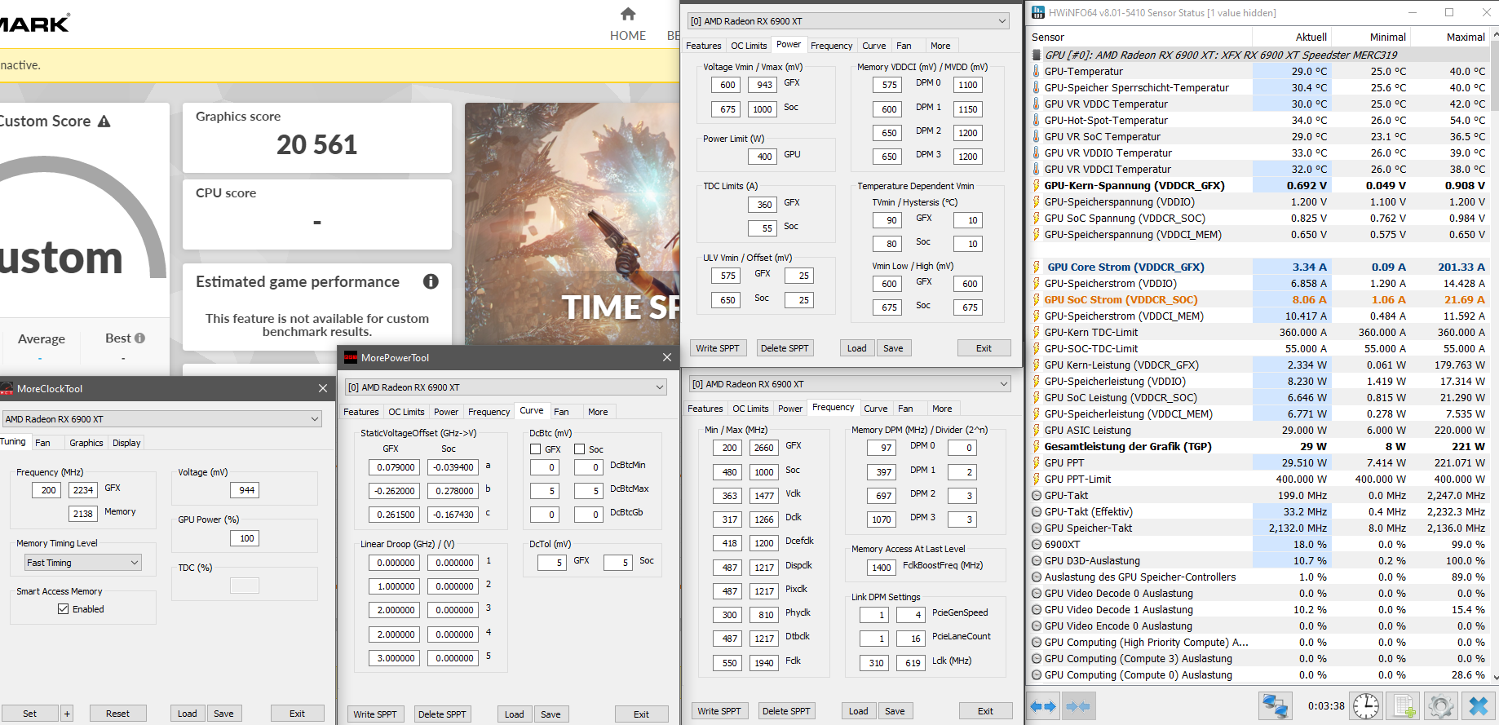Click Graphics score 20 561 value

pos(316,145)
